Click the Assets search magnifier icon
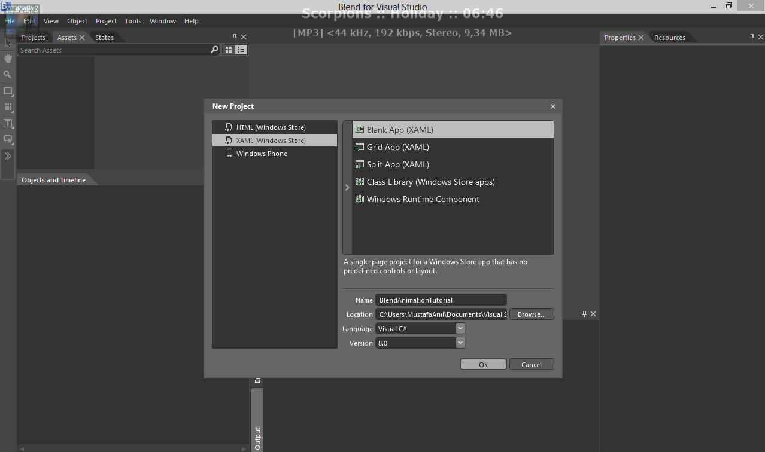This screenshot has width=765, height=452. click(214, 50)
